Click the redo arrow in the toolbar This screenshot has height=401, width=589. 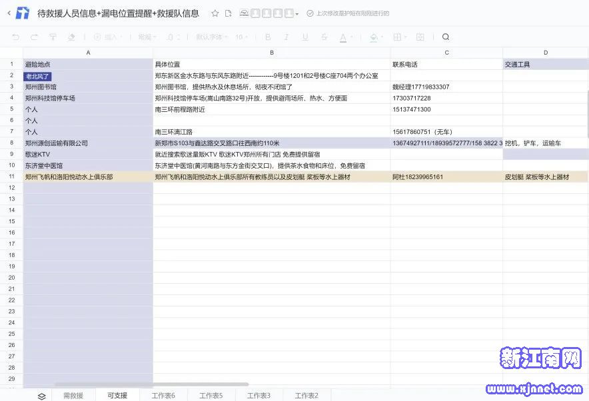34,37
